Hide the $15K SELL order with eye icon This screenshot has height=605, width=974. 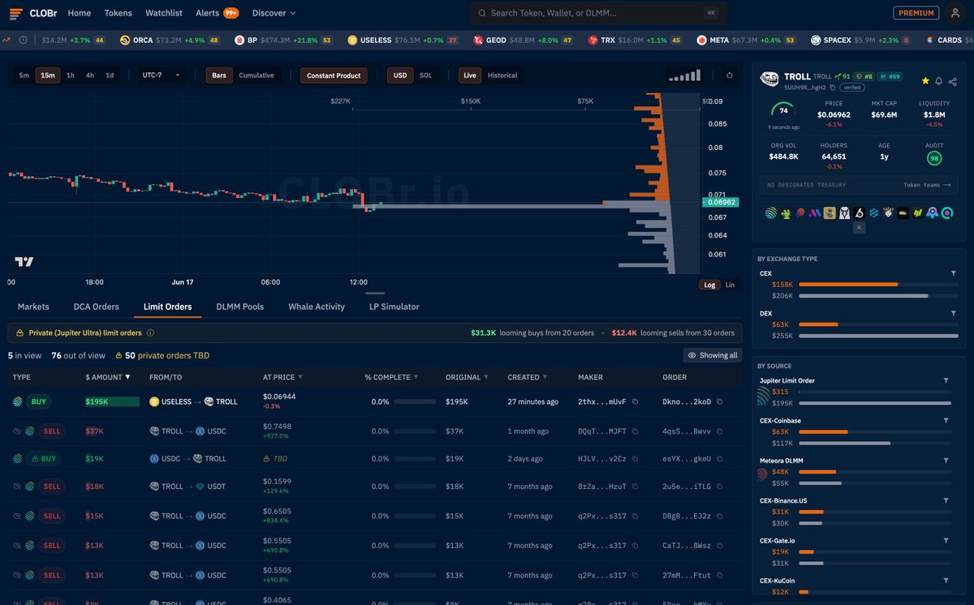coord(17,516)
